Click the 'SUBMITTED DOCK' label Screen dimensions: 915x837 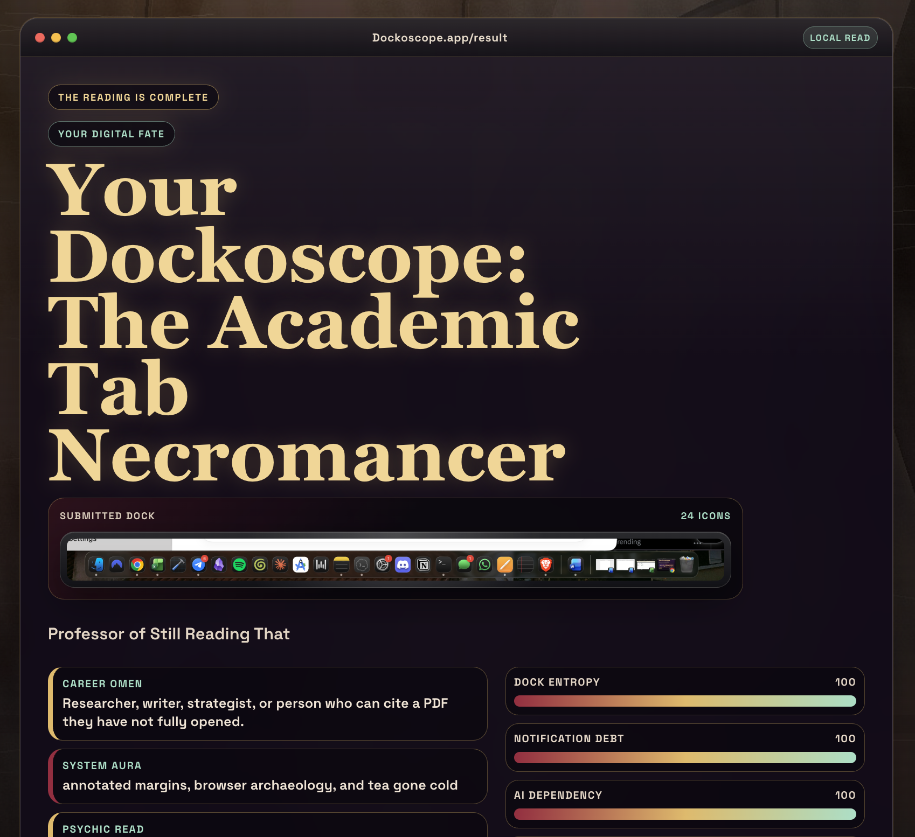click(x=107, y=516)
